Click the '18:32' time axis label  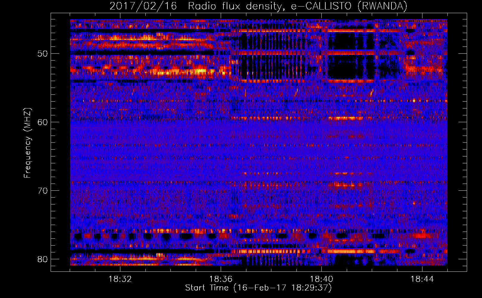(x=120, y=279)
